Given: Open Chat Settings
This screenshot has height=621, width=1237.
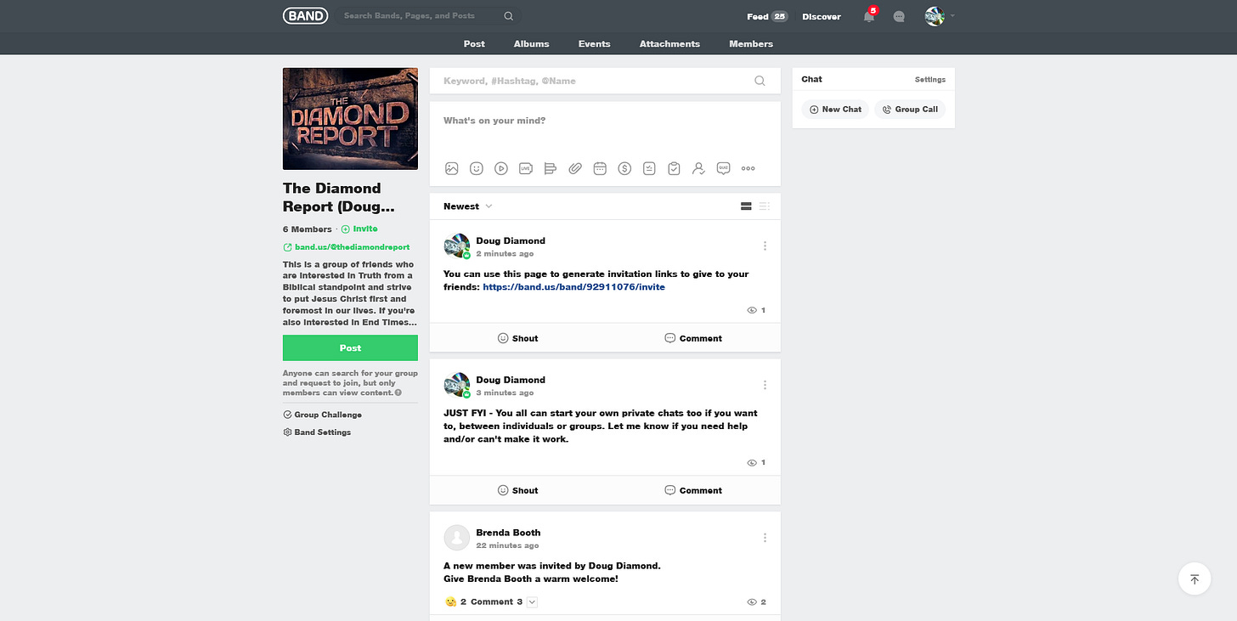Looking at the screenshot, I should pos(929,79).
